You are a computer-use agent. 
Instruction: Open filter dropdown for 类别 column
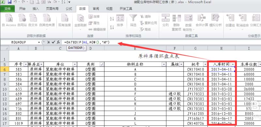pyautogui.click(x=102, y=64)
